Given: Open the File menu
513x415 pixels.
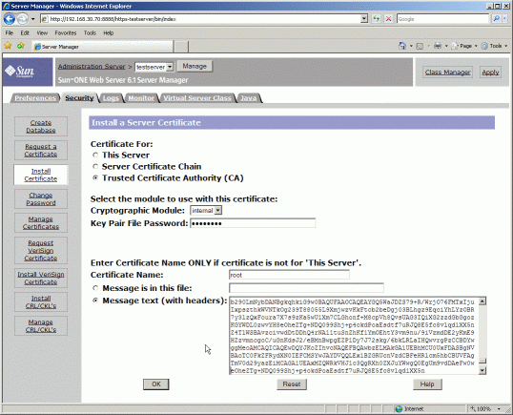Looking at the screenshot, I should coord(10,33).
